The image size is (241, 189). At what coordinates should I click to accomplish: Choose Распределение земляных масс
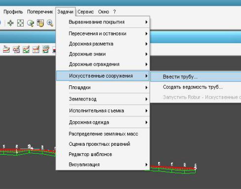coord(103,134)
